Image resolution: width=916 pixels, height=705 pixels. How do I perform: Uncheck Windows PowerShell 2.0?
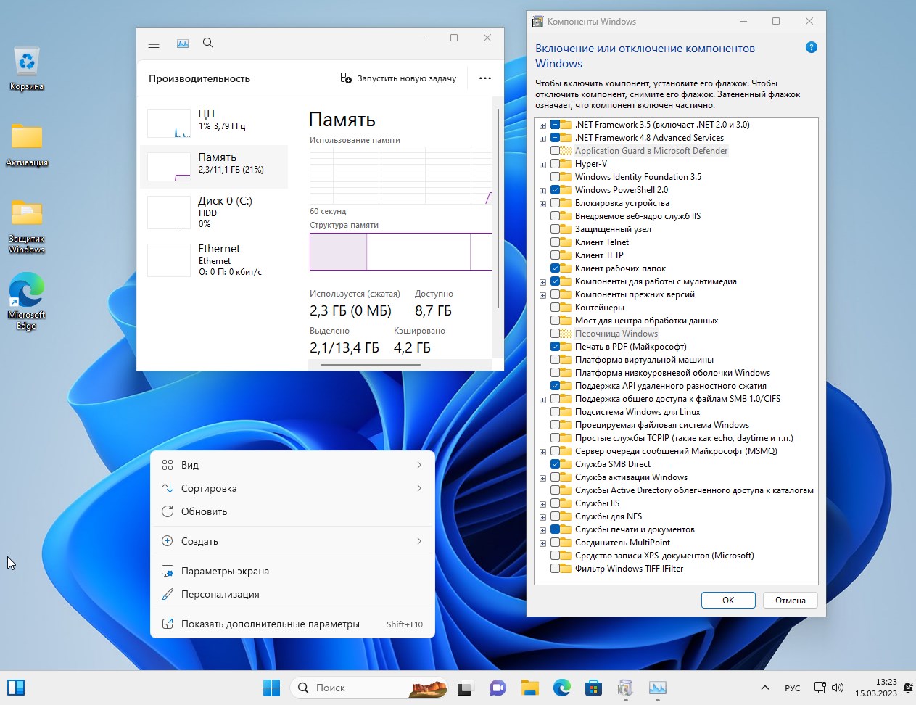point(555,190)
